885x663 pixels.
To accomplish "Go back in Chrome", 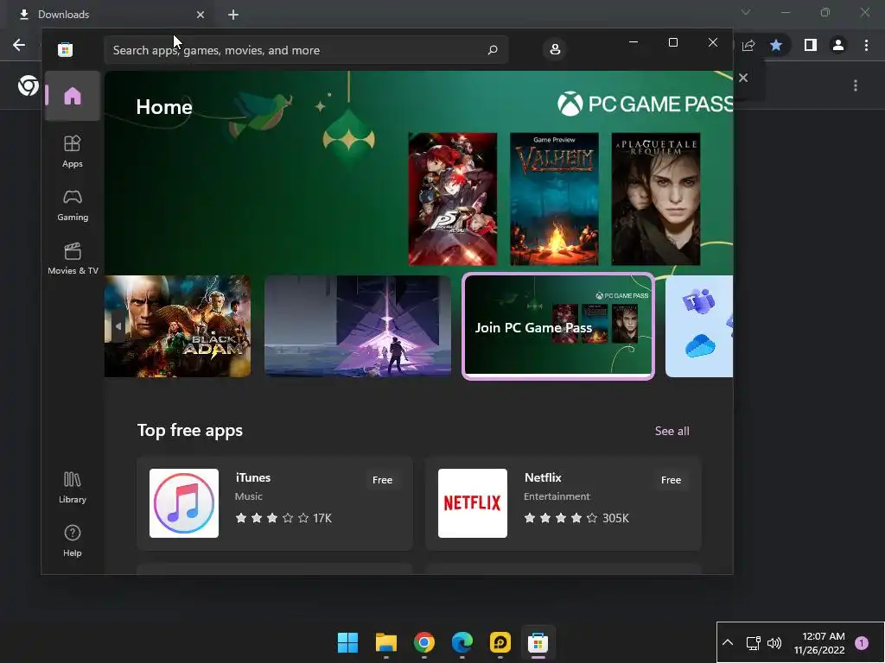I will [x=19, y=45].
